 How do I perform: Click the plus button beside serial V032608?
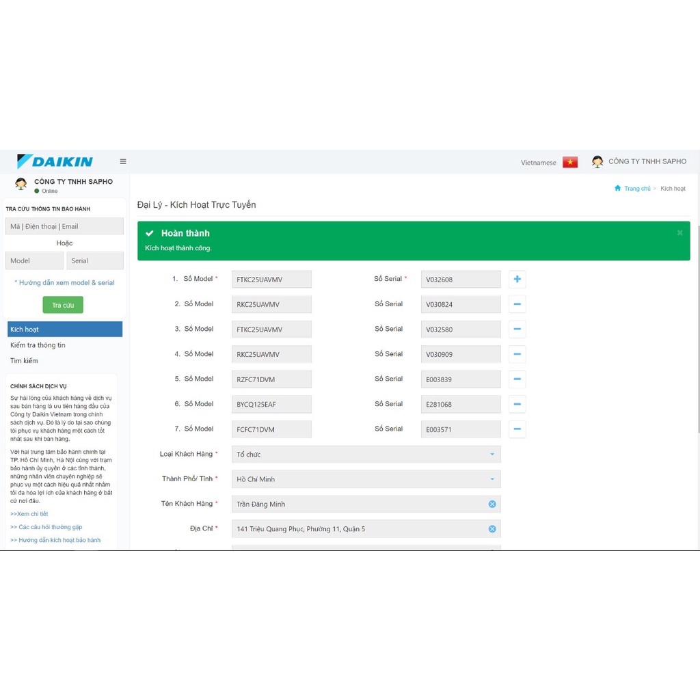point(517,279)
